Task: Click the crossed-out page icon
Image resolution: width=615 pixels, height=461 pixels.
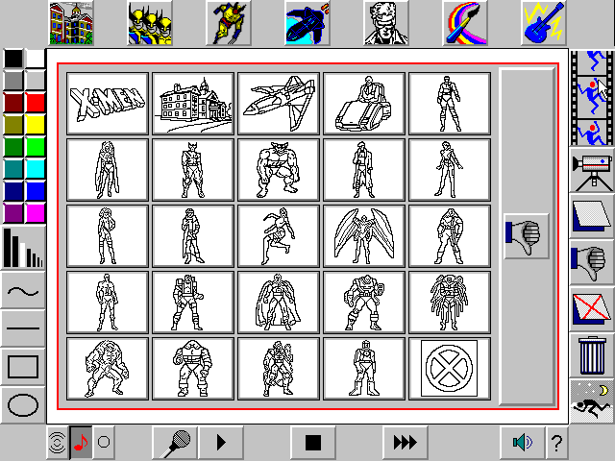Action: (x=592, y=309)
